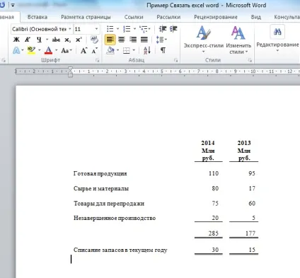
Task: Apply red font color
Action: [48, 50]
